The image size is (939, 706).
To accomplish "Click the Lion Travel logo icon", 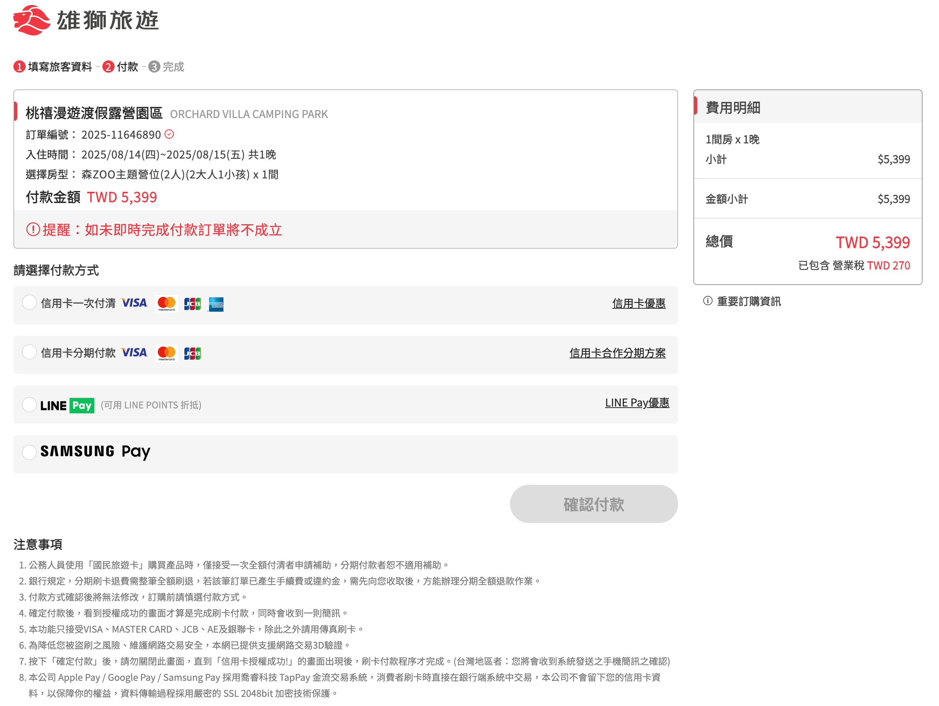I will [31, 20].
